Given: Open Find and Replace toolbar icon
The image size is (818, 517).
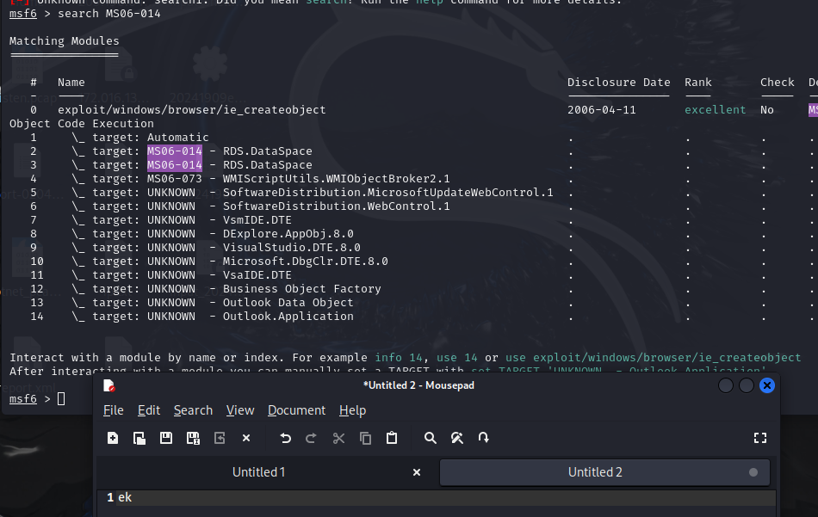Looking at the screenshot, I should (457, 439).
